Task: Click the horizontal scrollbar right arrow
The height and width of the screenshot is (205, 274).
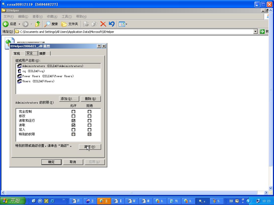Action: 266,193
